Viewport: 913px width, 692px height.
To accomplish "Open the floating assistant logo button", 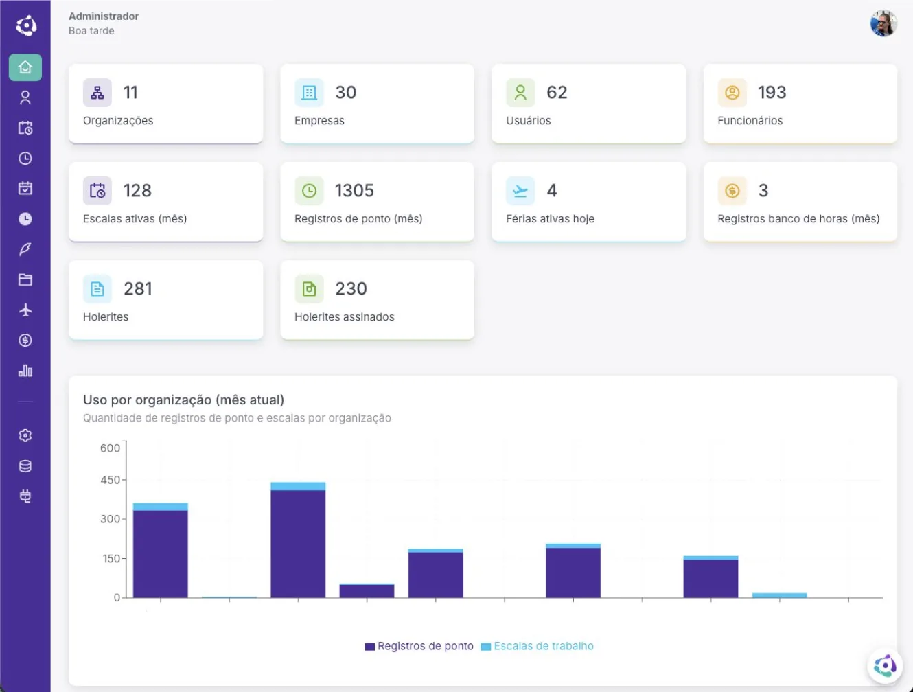I will click(885, 665).
